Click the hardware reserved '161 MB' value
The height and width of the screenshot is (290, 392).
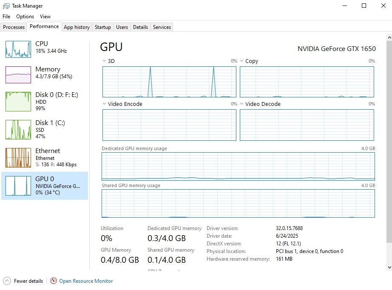click(284, 259)
